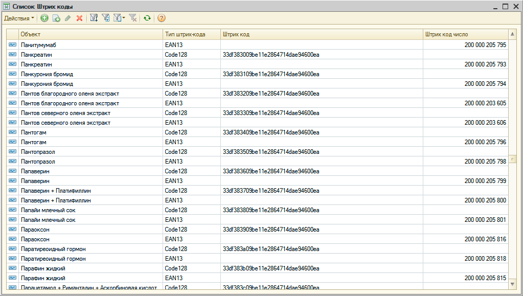The height and width of the screenshot is (296, 523).
Task: Sort by the Объект column header
Action: pos(90,34)
